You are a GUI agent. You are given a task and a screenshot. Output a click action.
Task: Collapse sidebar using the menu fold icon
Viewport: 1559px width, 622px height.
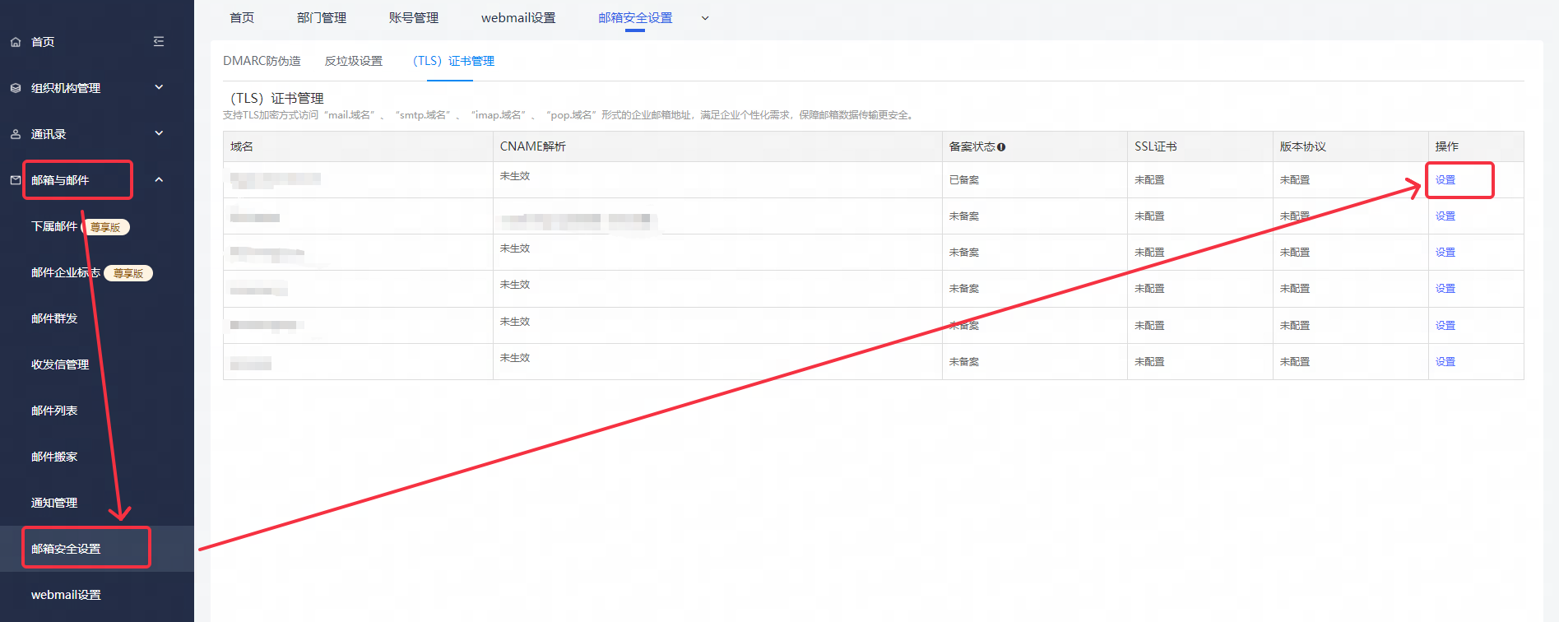[159, 41]
